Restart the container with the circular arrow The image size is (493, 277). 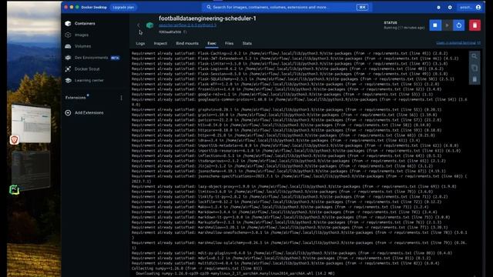click(x=459, y=25)
